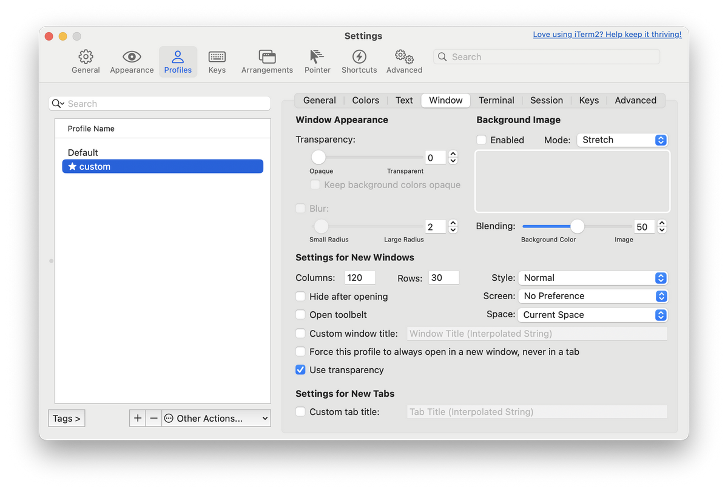Click the Transparency value stepper arrows
Image resolution: width=728 pixels, height=492 pixels.
[x=453, y=158]
